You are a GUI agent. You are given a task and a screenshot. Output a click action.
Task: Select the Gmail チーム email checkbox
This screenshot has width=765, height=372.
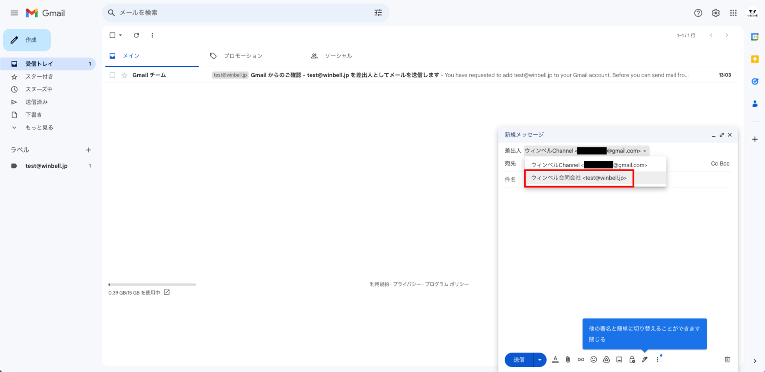(112, 75)
